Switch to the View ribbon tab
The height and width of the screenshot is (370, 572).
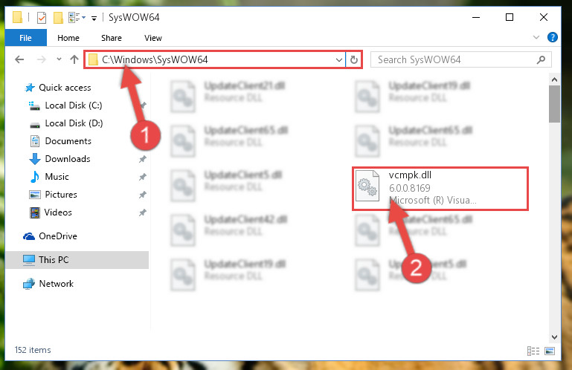click(152, 38)
